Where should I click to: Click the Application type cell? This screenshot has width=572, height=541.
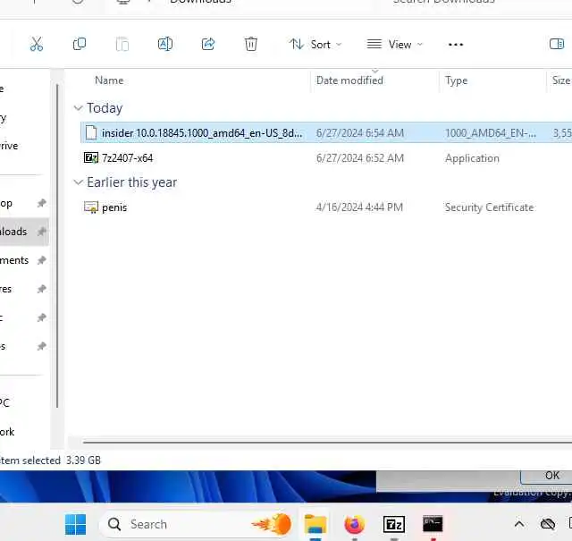pyautogui.click(x=472, y=158)
